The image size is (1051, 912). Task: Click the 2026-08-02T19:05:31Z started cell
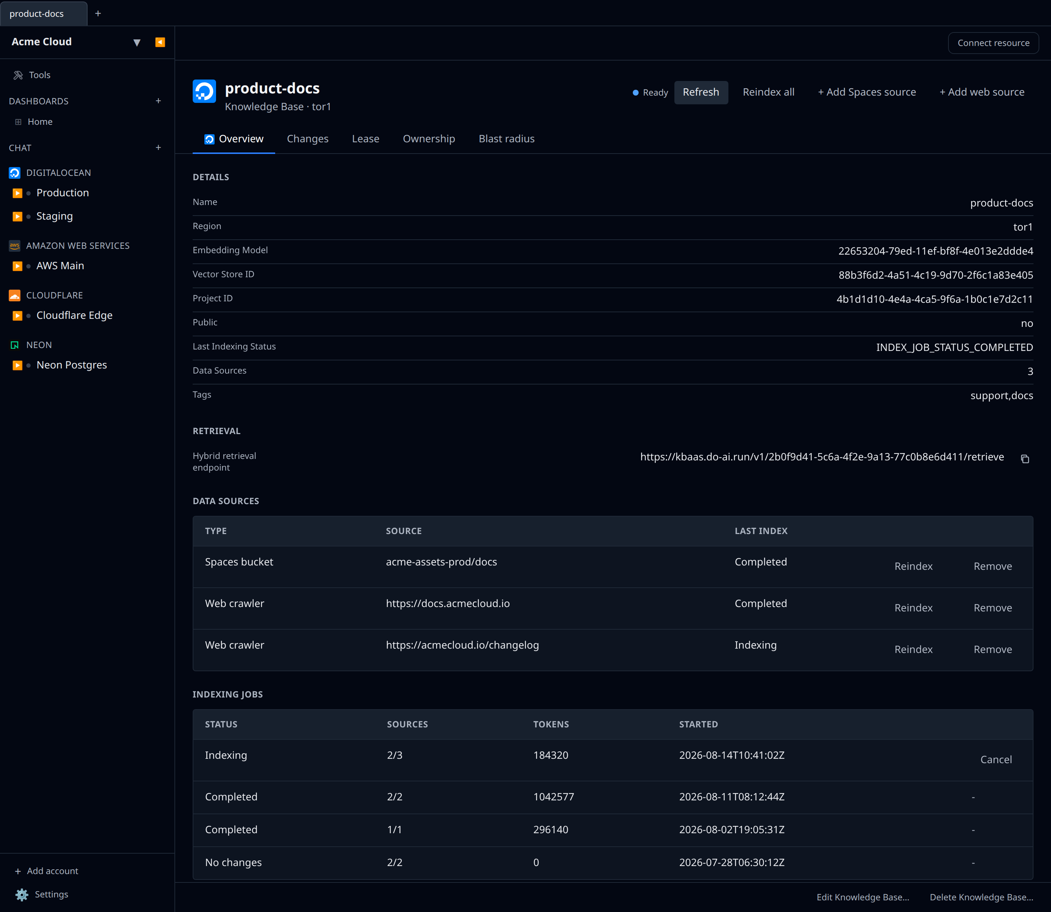[732, 830]
